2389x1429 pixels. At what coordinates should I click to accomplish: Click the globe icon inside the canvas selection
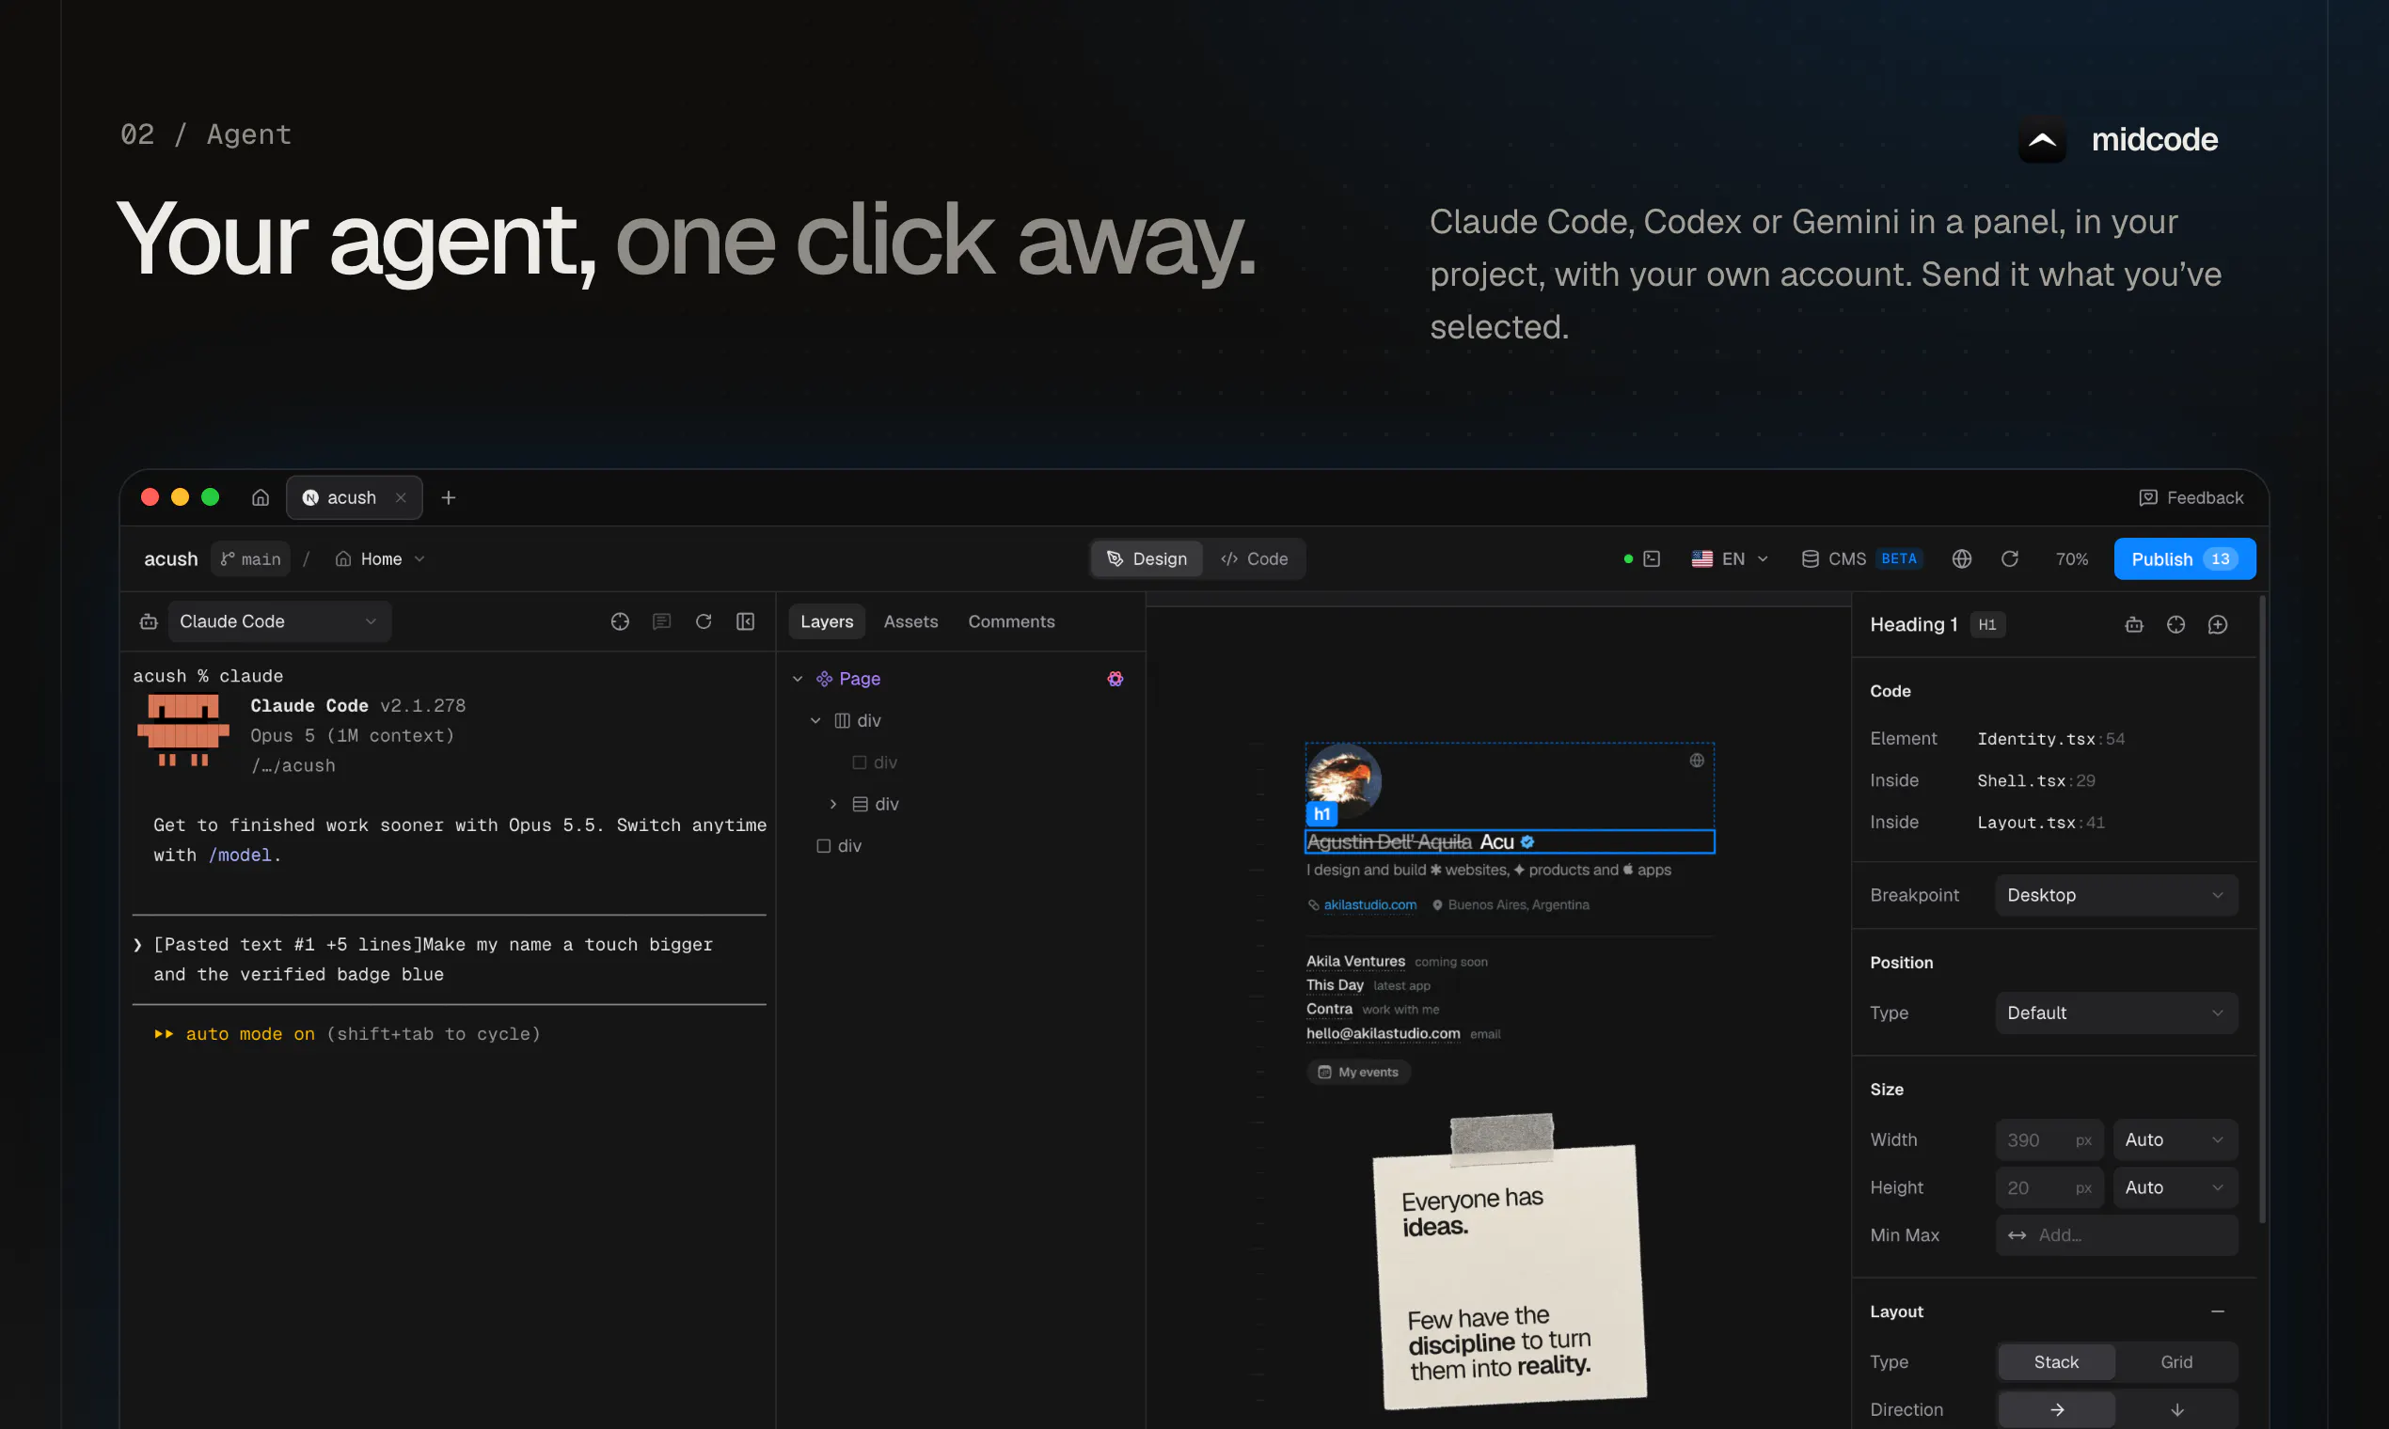(x=1697, y=761)
